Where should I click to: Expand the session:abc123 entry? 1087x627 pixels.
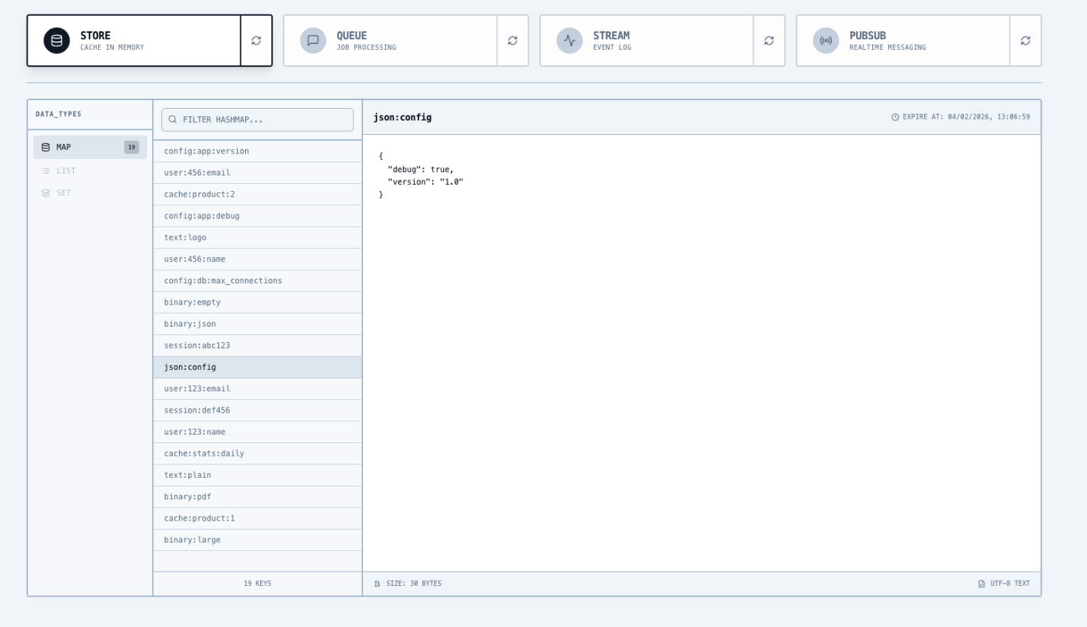click(257, 345)
